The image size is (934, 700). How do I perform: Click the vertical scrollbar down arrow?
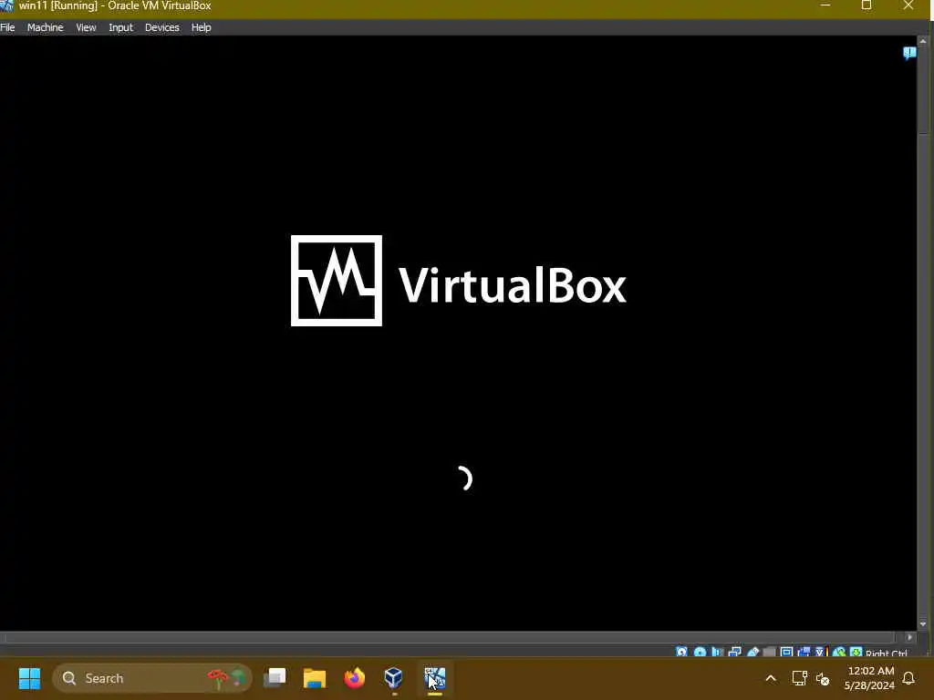pyautogui.click(x=923, y=624)
